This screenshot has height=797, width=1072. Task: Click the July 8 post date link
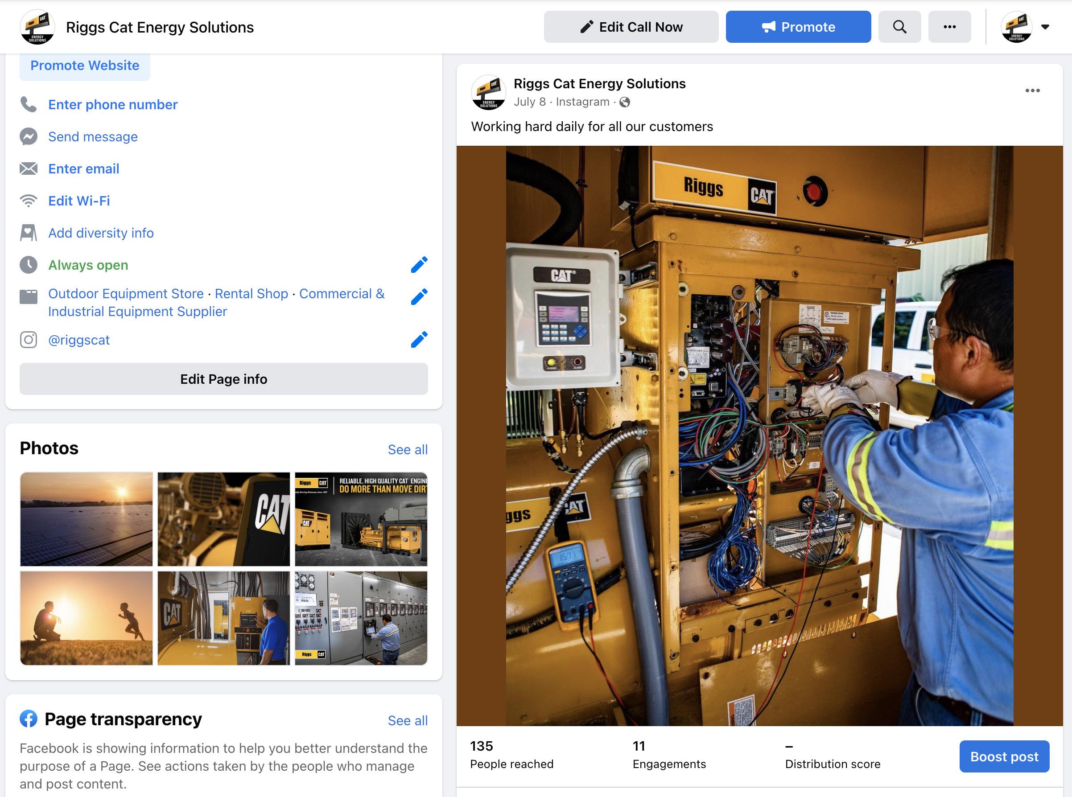coord(529,102)
